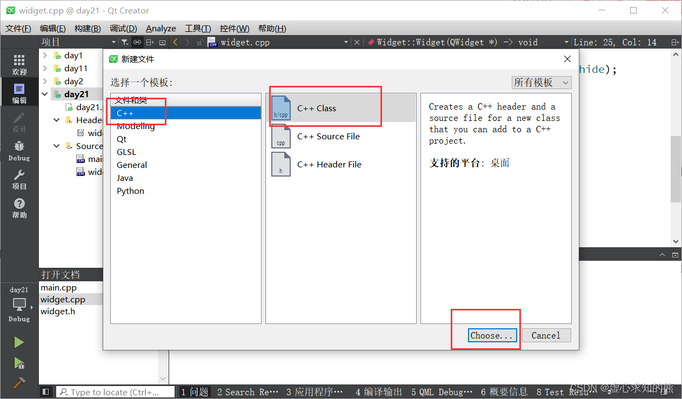Maximize the output pane

point(675,255)
